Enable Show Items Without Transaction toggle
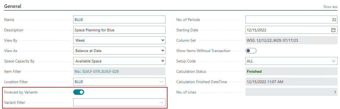This screenshot has width=340, height=109. tap(251, 51)
